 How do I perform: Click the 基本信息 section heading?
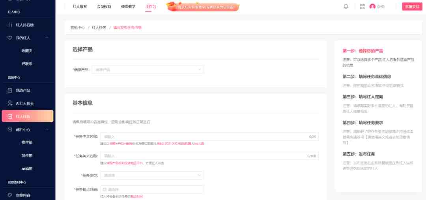pyautogui.click(x=82, y=103)
